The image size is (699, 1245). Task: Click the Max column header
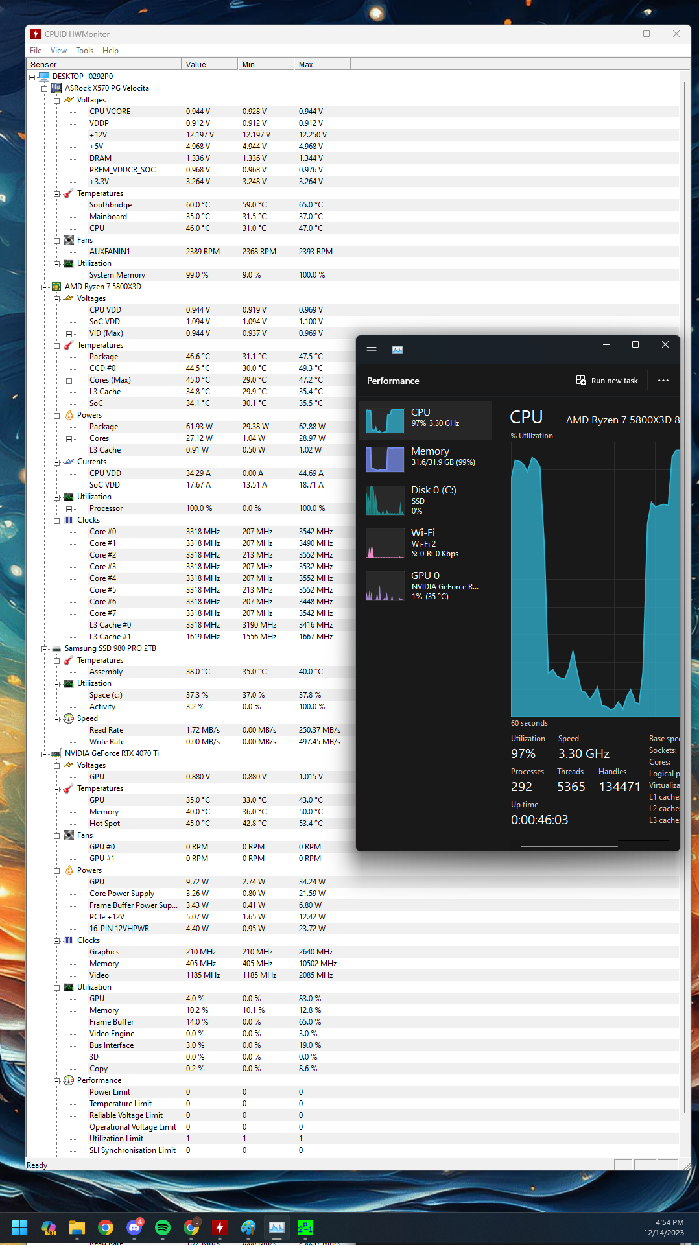click(x=322, y=64)
